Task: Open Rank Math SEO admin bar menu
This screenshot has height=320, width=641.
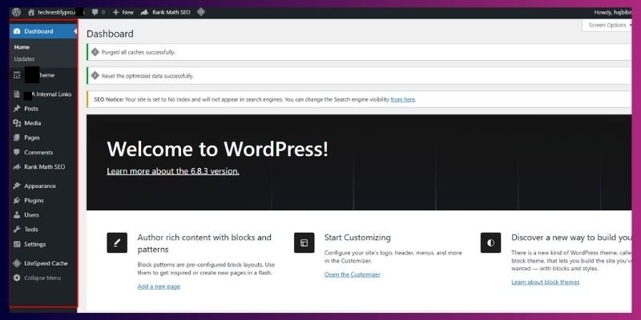Action: point(166,12)
